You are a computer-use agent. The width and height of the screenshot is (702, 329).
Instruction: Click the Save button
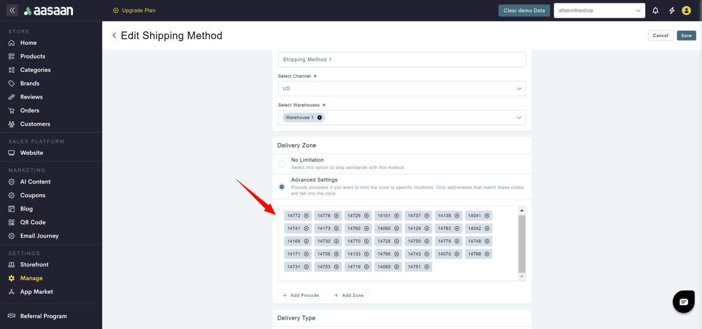[686, 35]
